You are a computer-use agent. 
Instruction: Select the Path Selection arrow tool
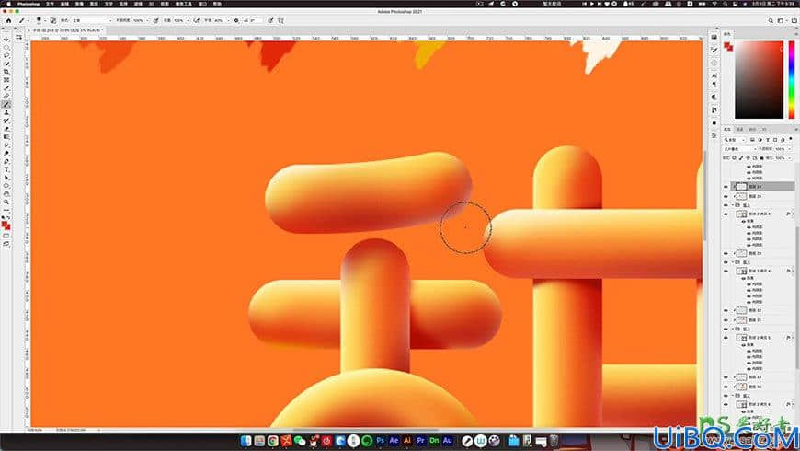click(x=6, y=178)
